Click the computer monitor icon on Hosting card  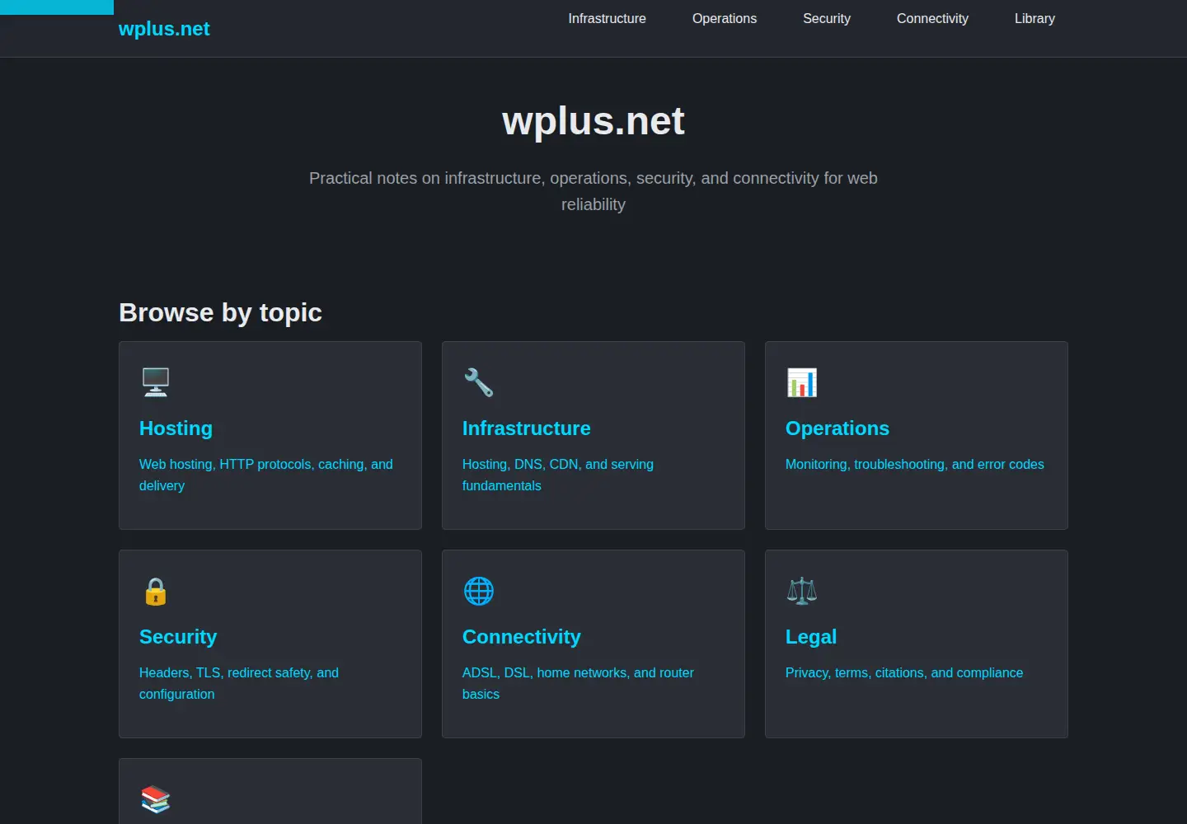coord(156,382)
